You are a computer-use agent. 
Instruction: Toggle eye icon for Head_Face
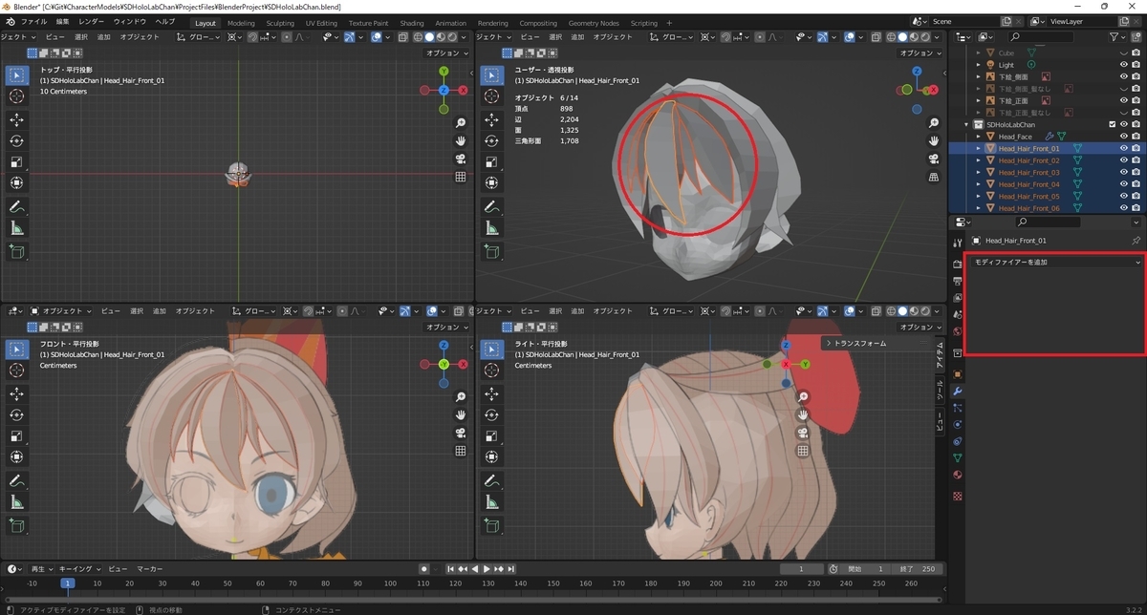[x=1123, y=137]
